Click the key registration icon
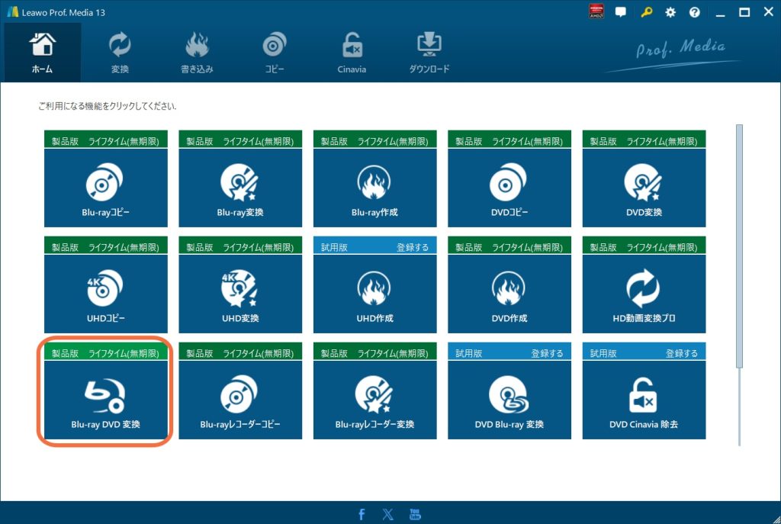The image size is (781, 524). 646,12
